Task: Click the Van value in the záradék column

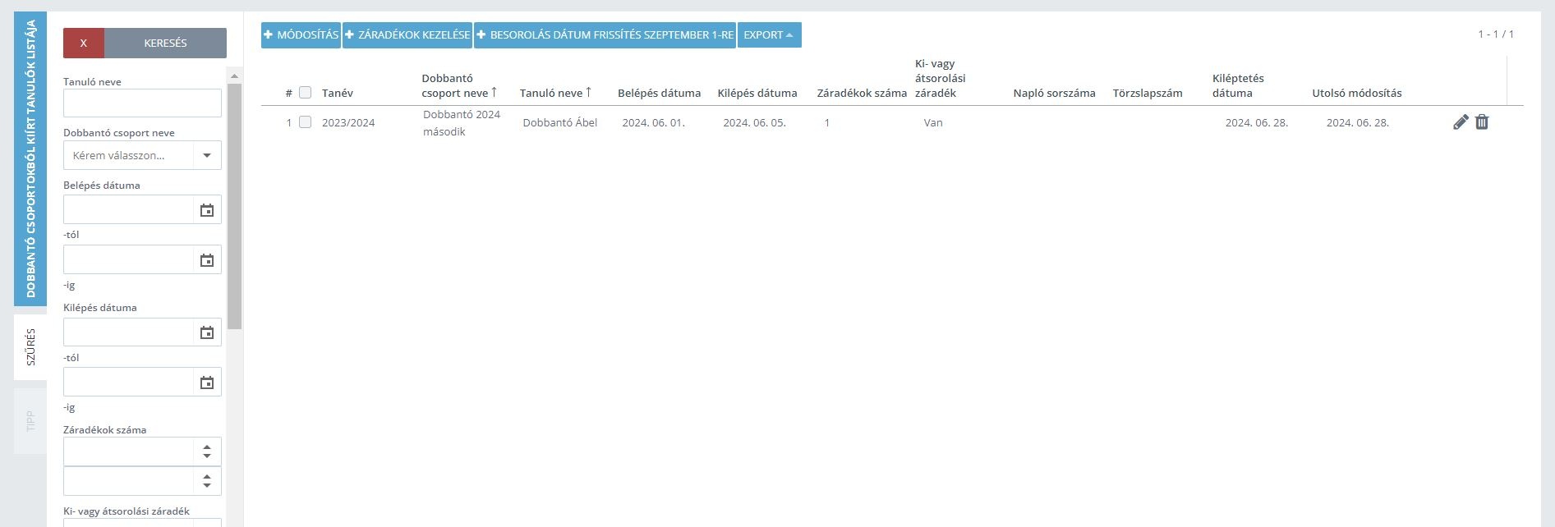Action: click(933, 122)
